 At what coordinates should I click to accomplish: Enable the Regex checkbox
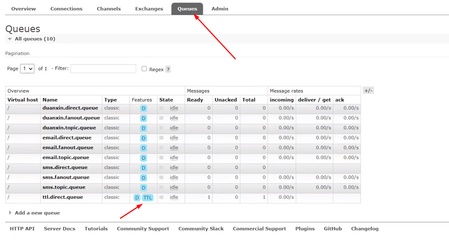(x=144, y=69)
